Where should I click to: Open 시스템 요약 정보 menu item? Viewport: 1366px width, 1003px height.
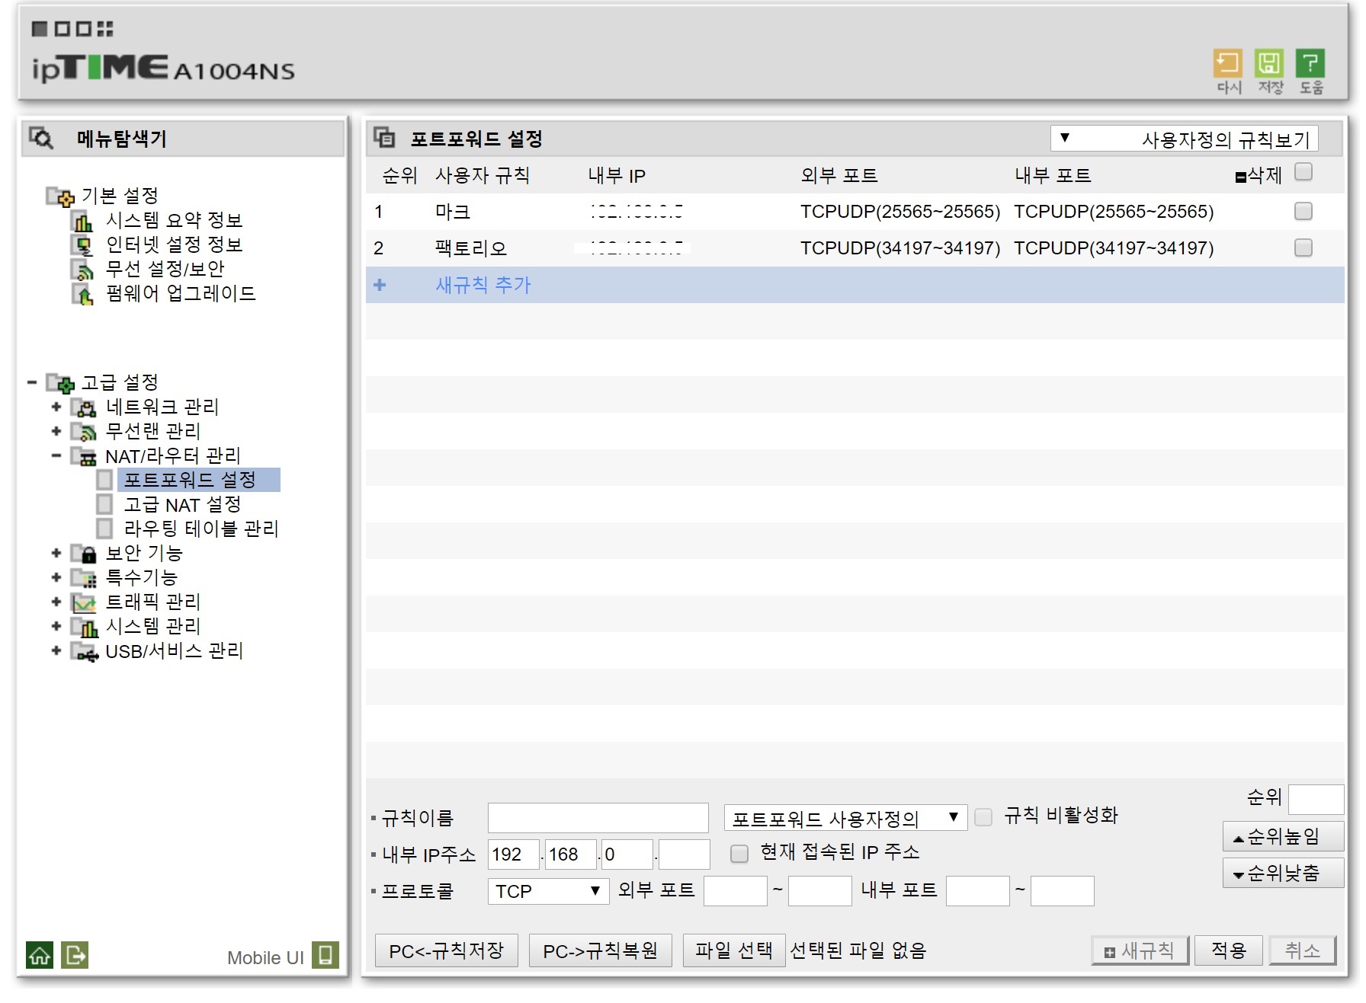(174, 221)
